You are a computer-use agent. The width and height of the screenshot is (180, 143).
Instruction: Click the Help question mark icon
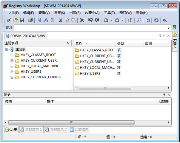click(165, 20)
